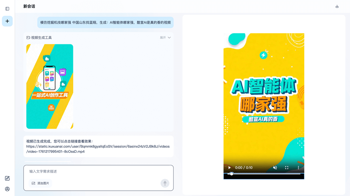The height and width of the screenshot is (196, 350).
Task: Click the video progress bar slider
Action: point(263,174)
